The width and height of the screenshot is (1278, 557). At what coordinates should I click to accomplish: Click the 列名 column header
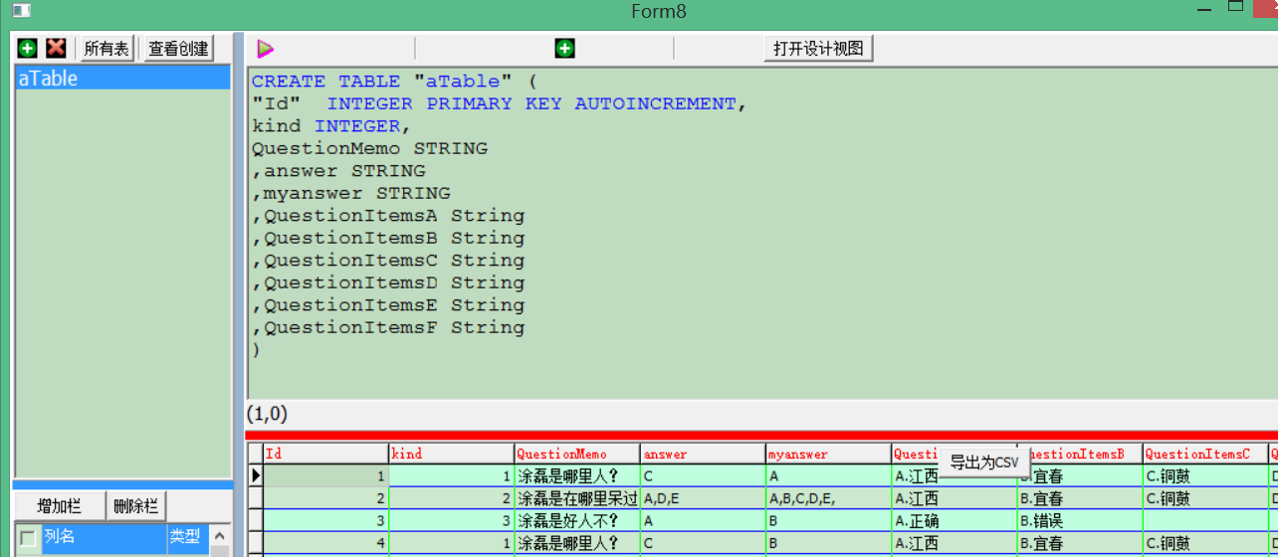click(104, 537)
